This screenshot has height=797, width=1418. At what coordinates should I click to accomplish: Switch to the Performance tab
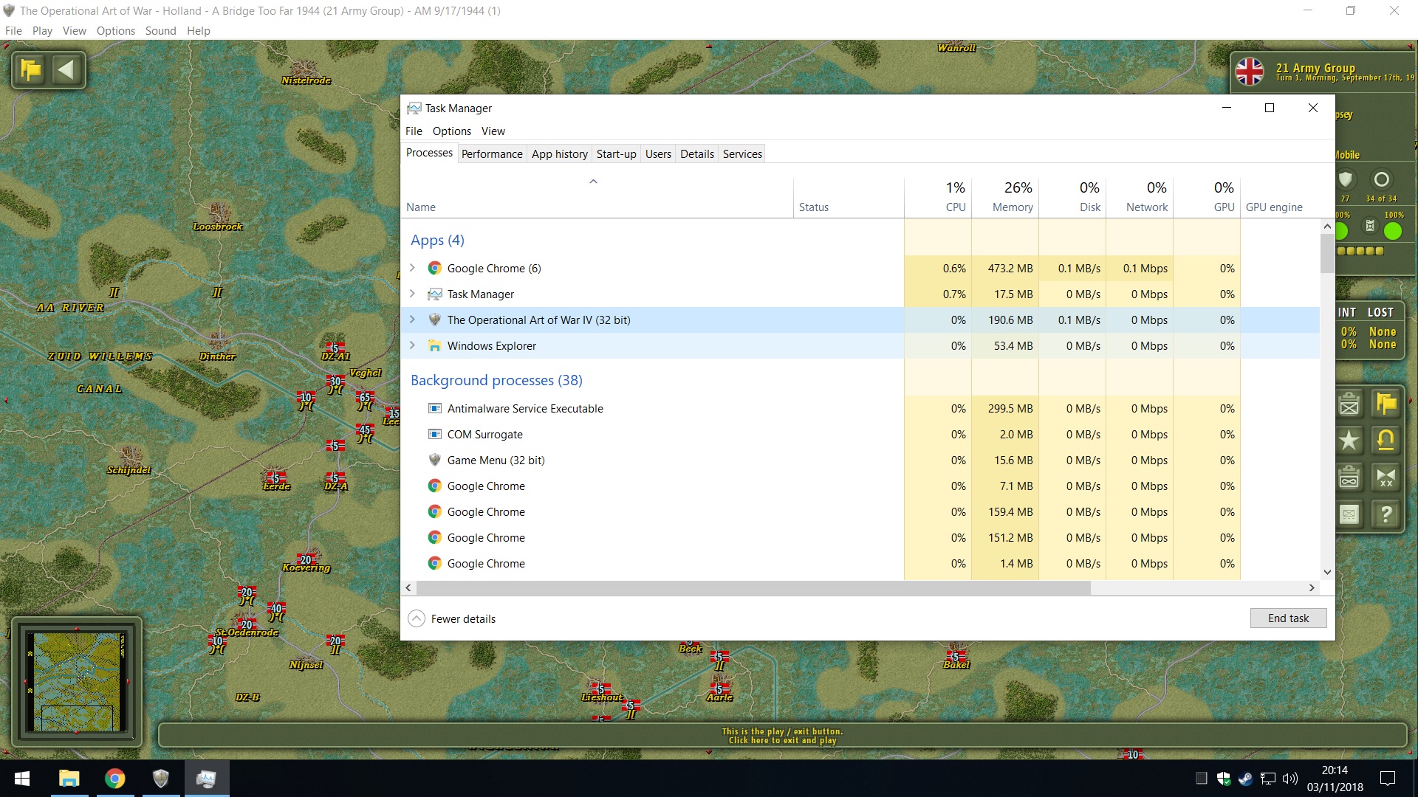point(492,153)
